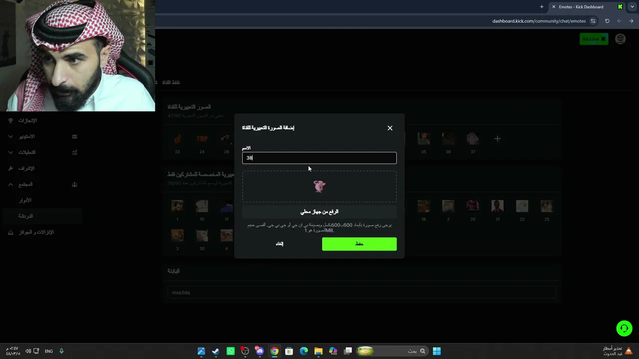This screenshot has height=359, width=639.
Task: Select the chat sidebar sub-item
Action: click(25, 216)
